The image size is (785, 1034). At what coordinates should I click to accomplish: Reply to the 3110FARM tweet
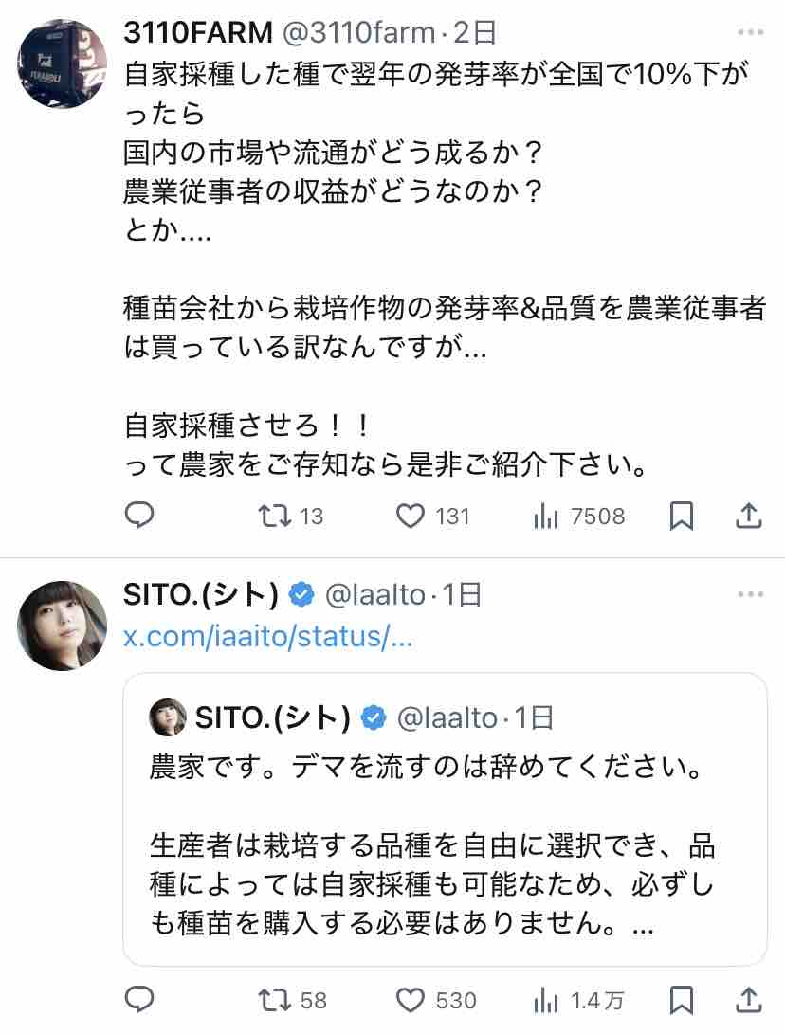[139, 515]
